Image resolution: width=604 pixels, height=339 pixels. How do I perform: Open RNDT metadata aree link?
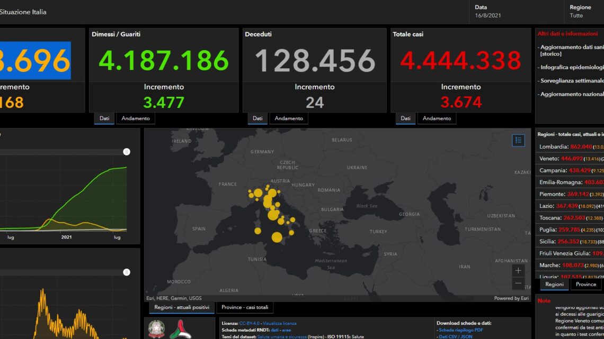coord(286,330)
